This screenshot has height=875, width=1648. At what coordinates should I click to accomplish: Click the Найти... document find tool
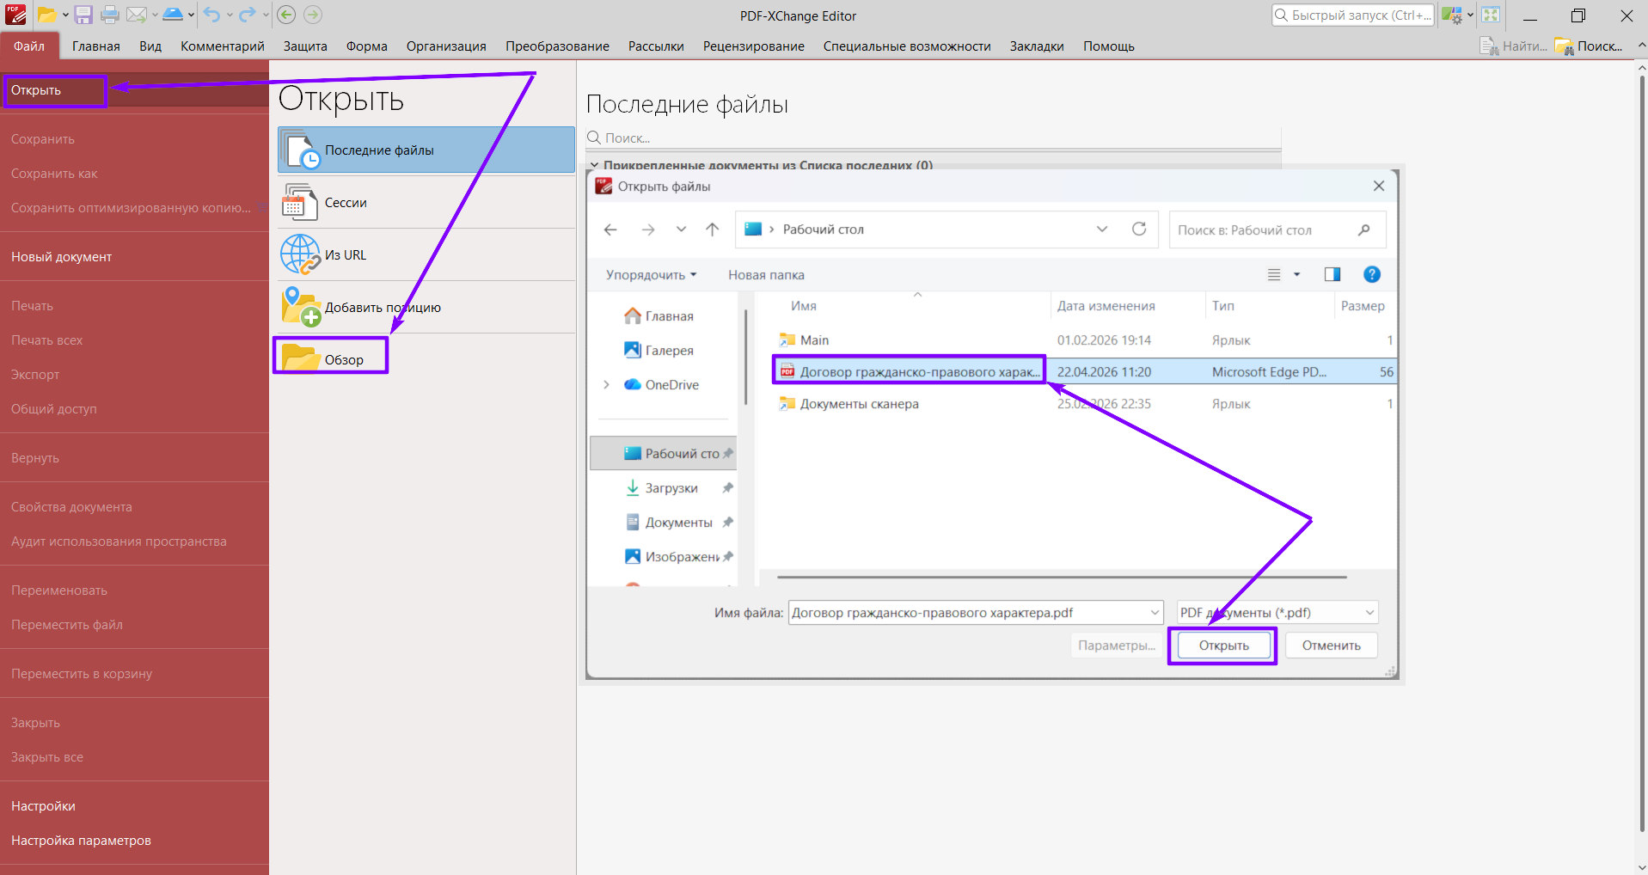1513,46
